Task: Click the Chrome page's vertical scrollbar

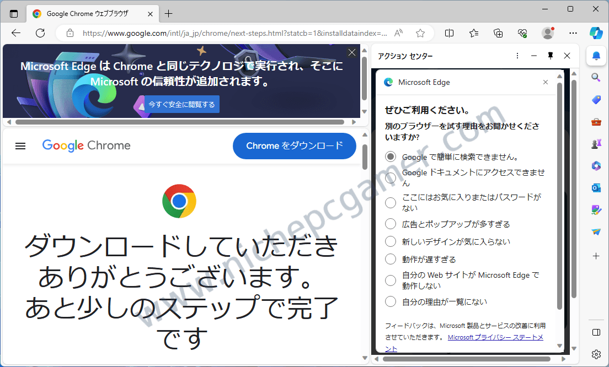Action: 365,157
